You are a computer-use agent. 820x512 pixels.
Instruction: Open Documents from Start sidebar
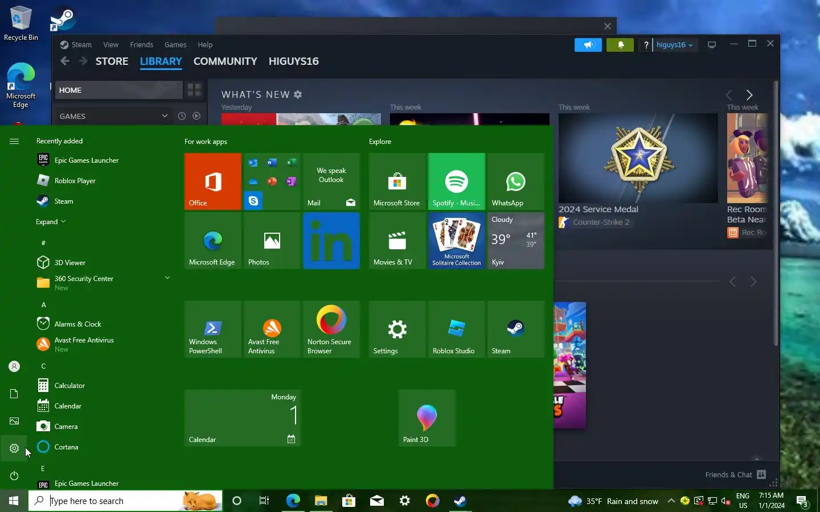(14, 394)
